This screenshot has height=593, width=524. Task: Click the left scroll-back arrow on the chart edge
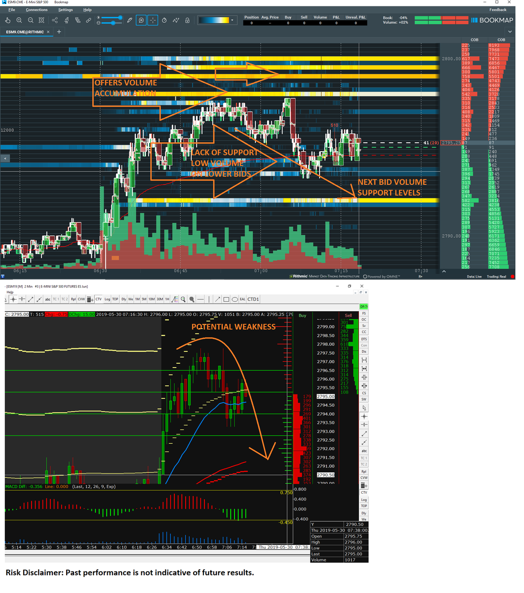pyautogui.click(x=4, y=158)
